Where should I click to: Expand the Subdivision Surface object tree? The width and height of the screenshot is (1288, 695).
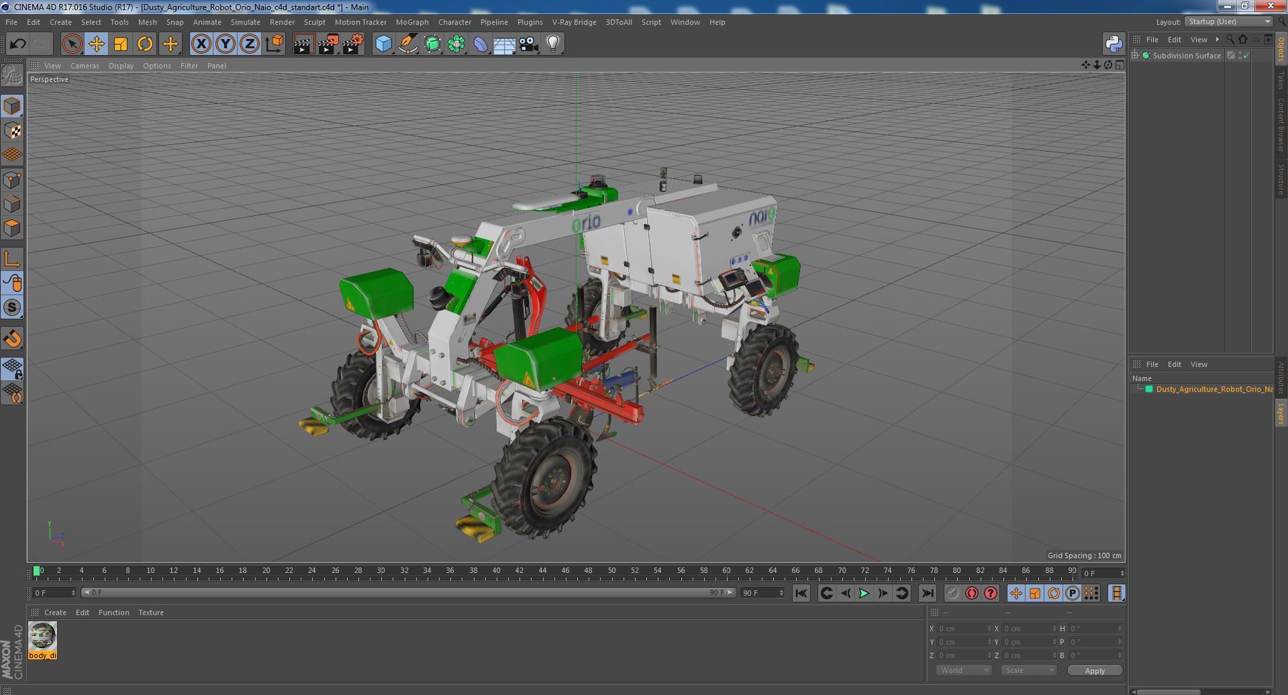pyautogui.click(x=1135, y=56)
